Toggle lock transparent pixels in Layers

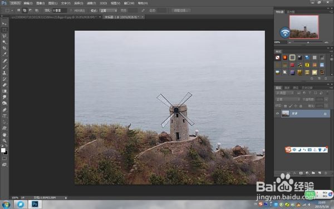tap(285, 106)
